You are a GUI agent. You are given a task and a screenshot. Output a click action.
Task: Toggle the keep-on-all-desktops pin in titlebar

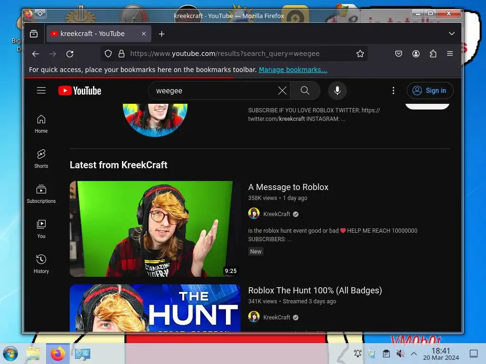tap(40, 14)
